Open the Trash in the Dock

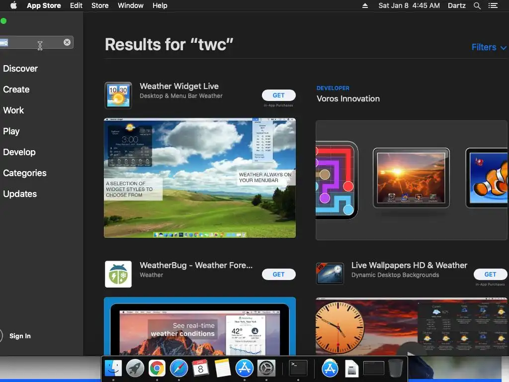pos(395,368)
